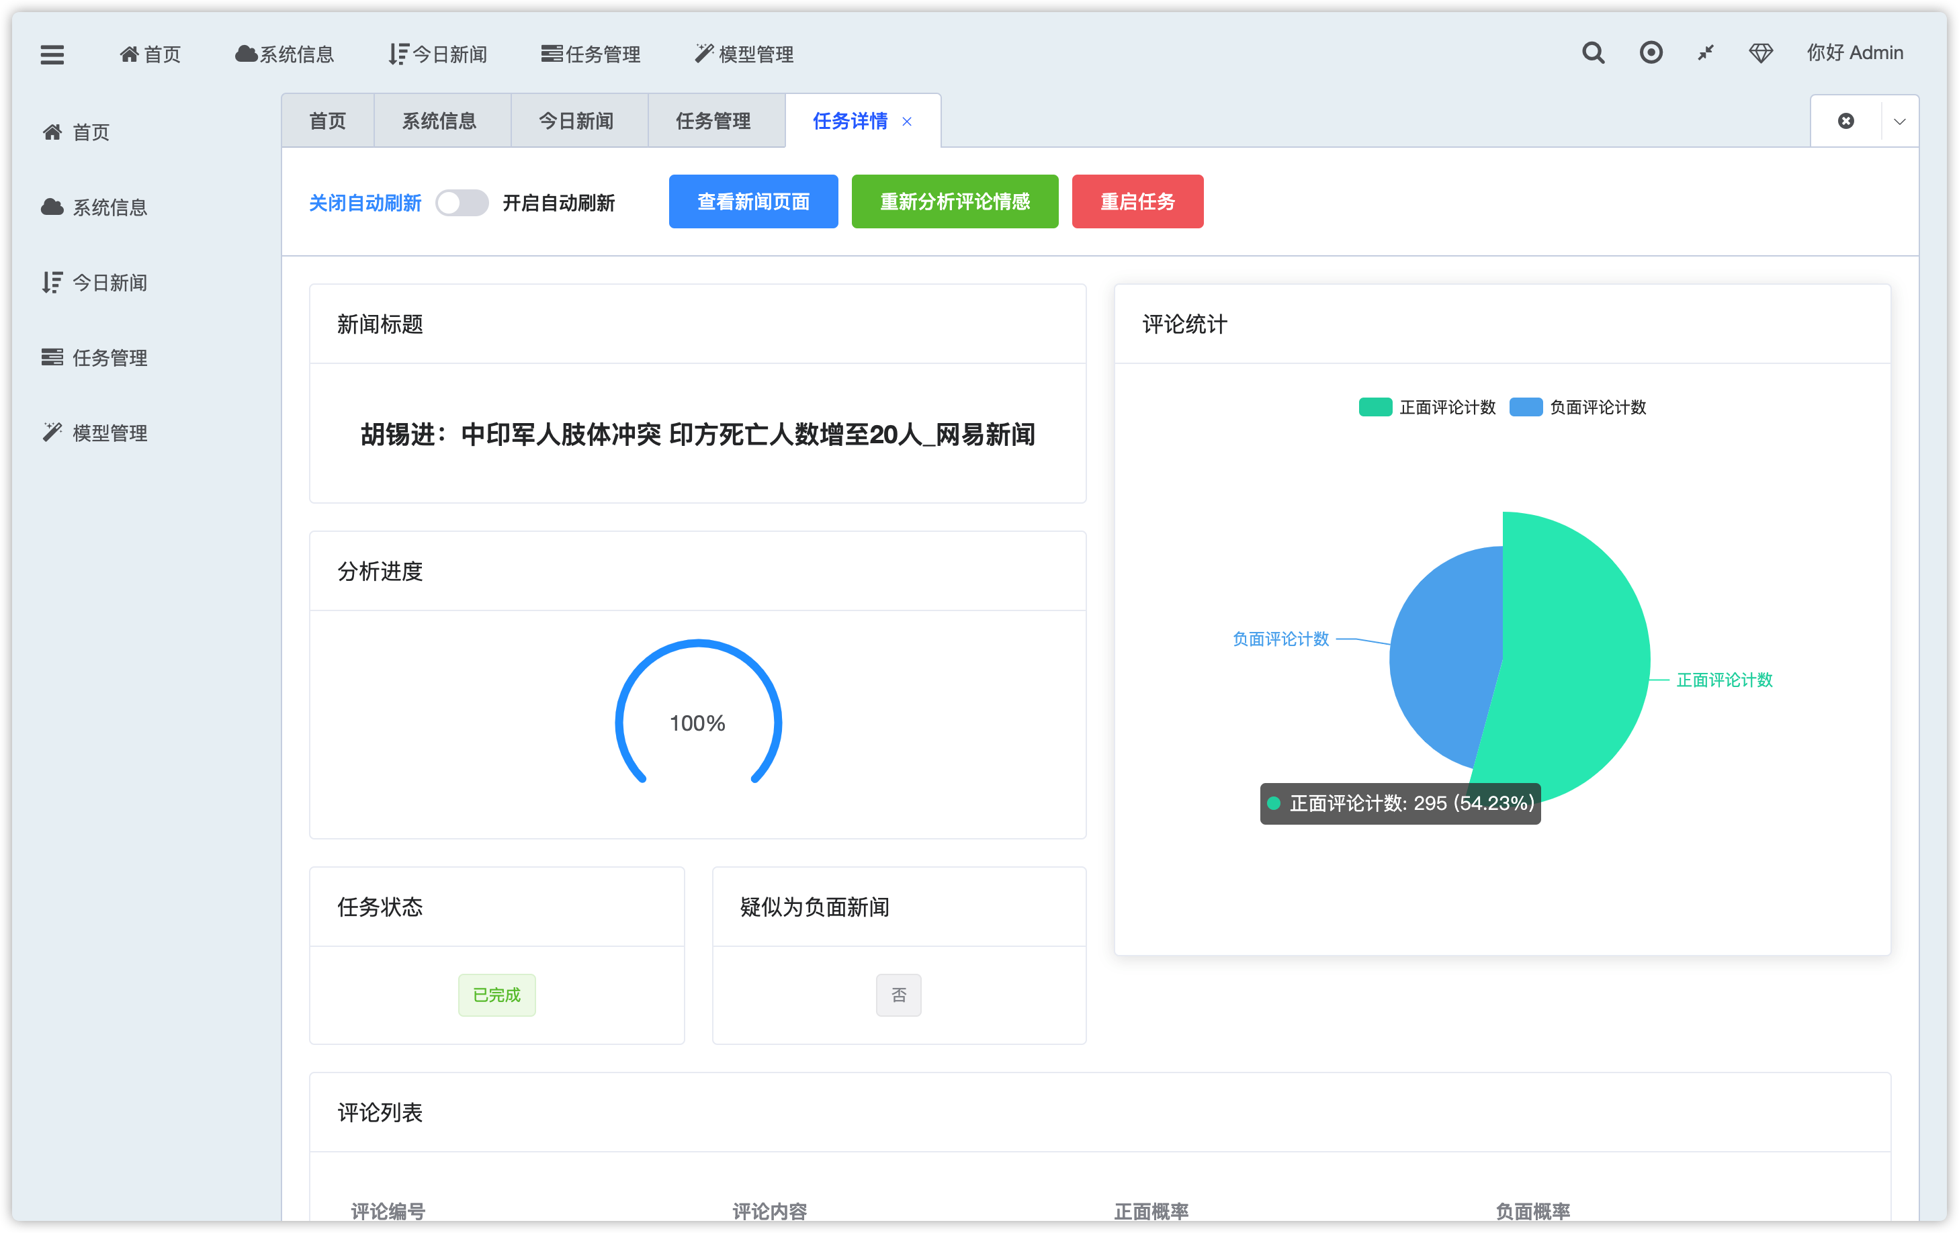Open 你好 Admin user menu

point(1854,54)
